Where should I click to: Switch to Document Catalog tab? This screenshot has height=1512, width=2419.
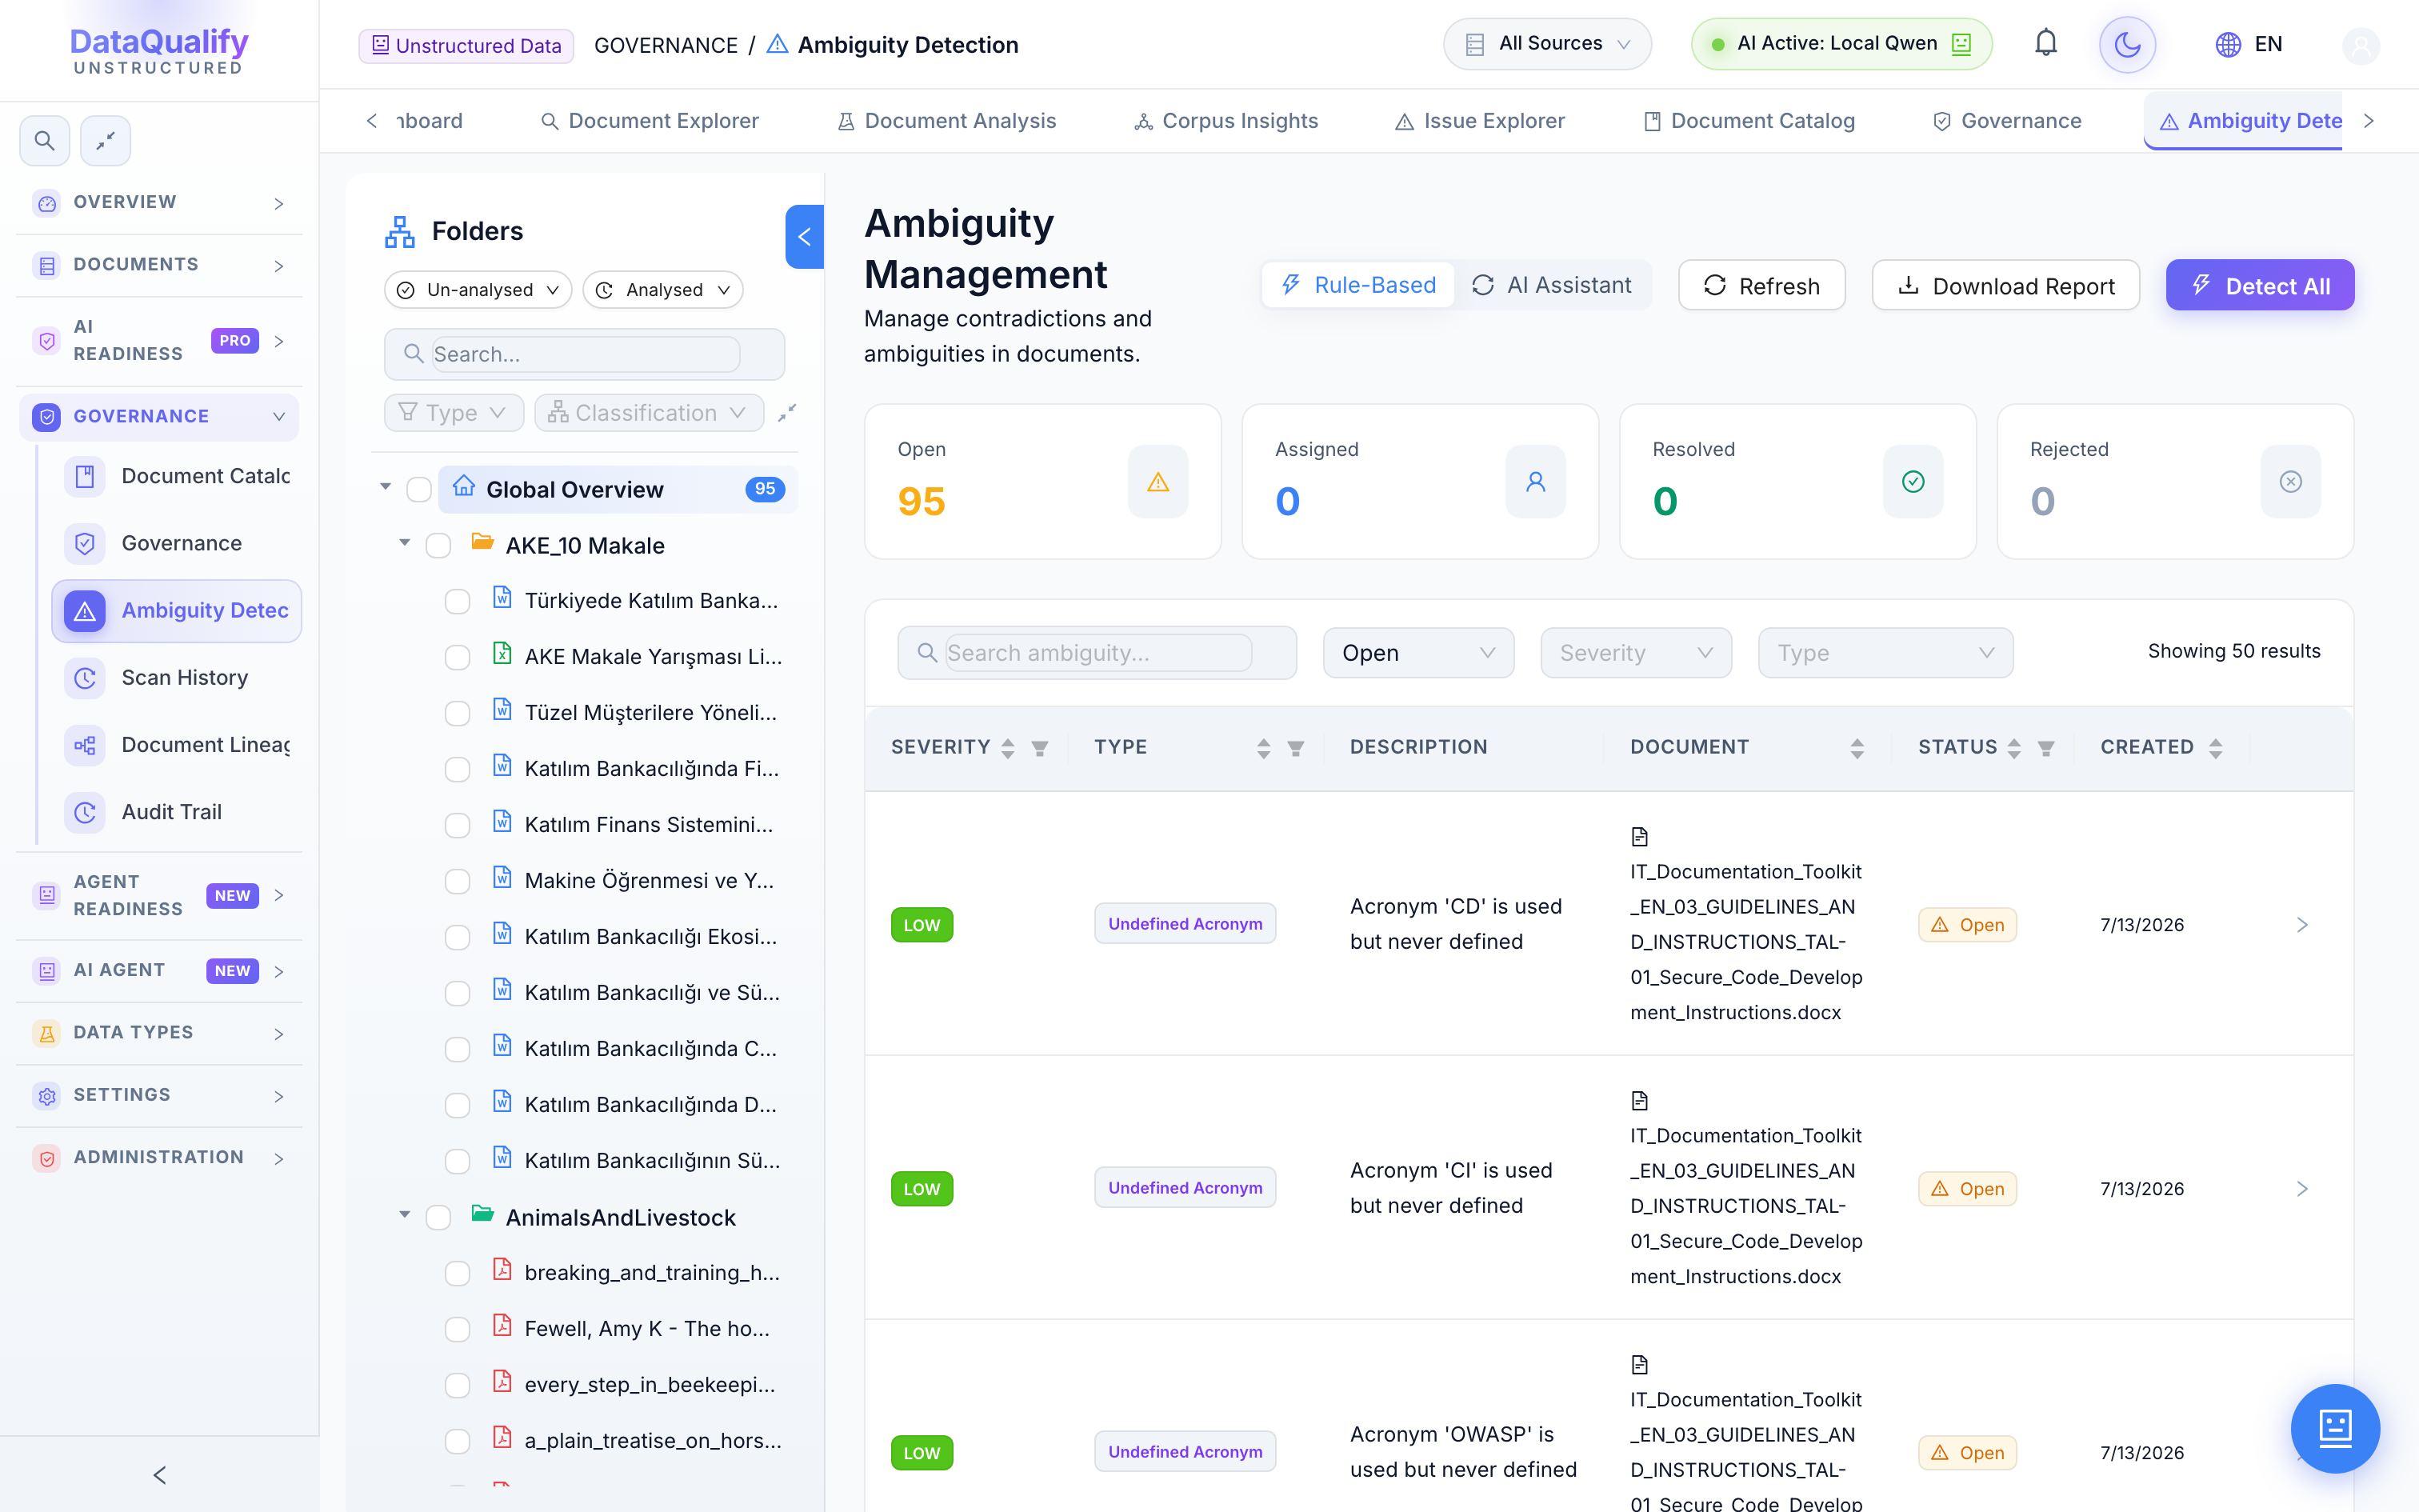[x=1749, y=121]
